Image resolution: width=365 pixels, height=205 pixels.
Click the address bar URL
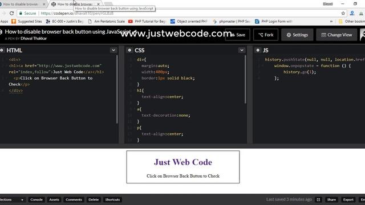pos(77,14)
